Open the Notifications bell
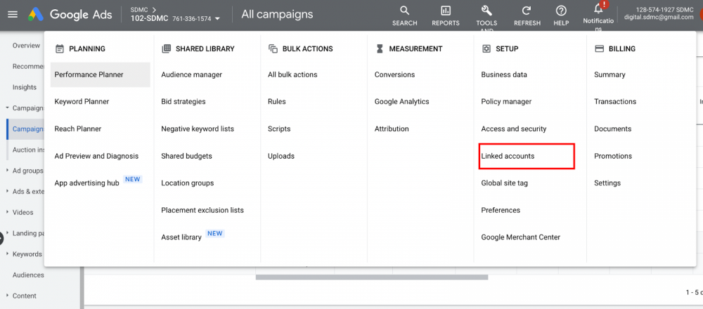This screenshot has width=703, height=309. pos(598,10)
